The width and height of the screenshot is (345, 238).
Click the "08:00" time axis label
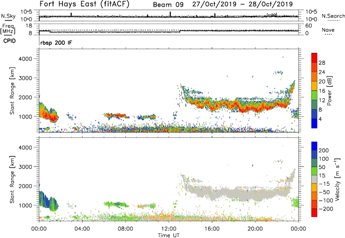125,229
